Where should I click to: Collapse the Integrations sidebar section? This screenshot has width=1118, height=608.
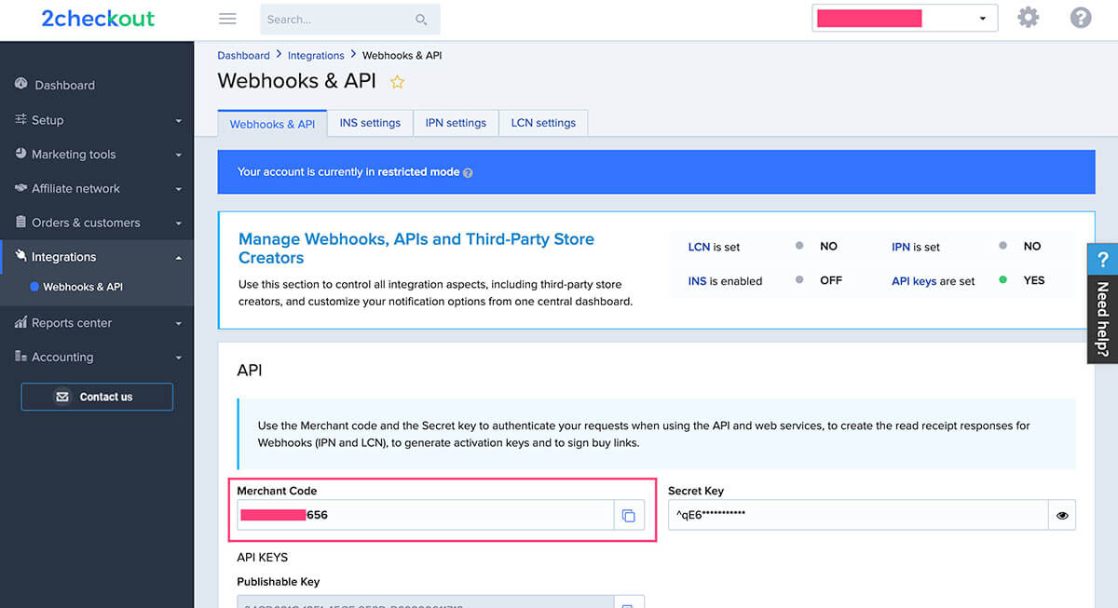[x=179, y=256]
